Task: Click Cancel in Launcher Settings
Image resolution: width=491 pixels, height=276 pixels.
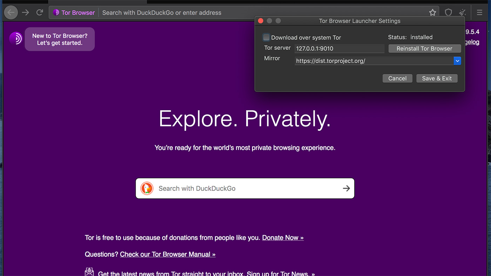Action: pos(397,78)
